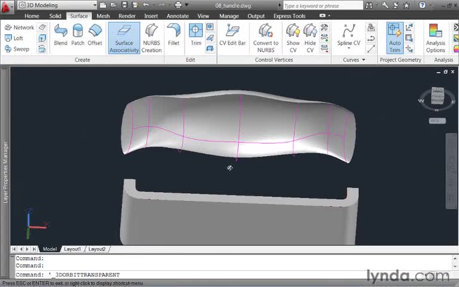The width and height of the screenshot is (459, 287).
Task: Open the 3D Modeling workspace dropdown
Action: point(57,5)
